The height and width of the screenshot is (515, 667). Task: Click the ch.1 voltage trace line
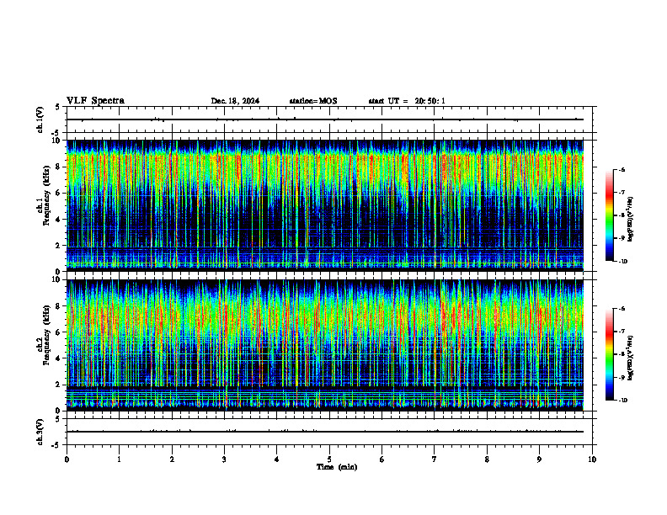325,119
